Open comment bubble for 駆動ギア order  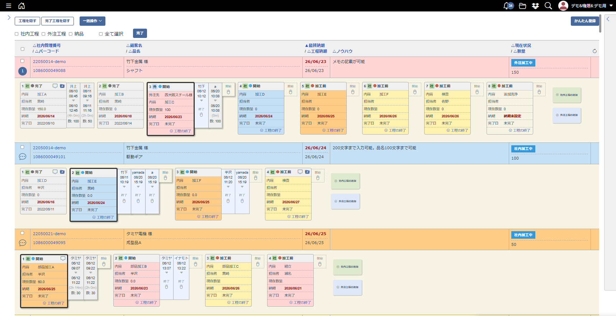[x=23, y=157]
